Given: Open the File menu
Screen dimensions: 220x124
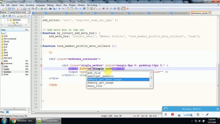Looking at the screenshot, I should pos(2,5).
